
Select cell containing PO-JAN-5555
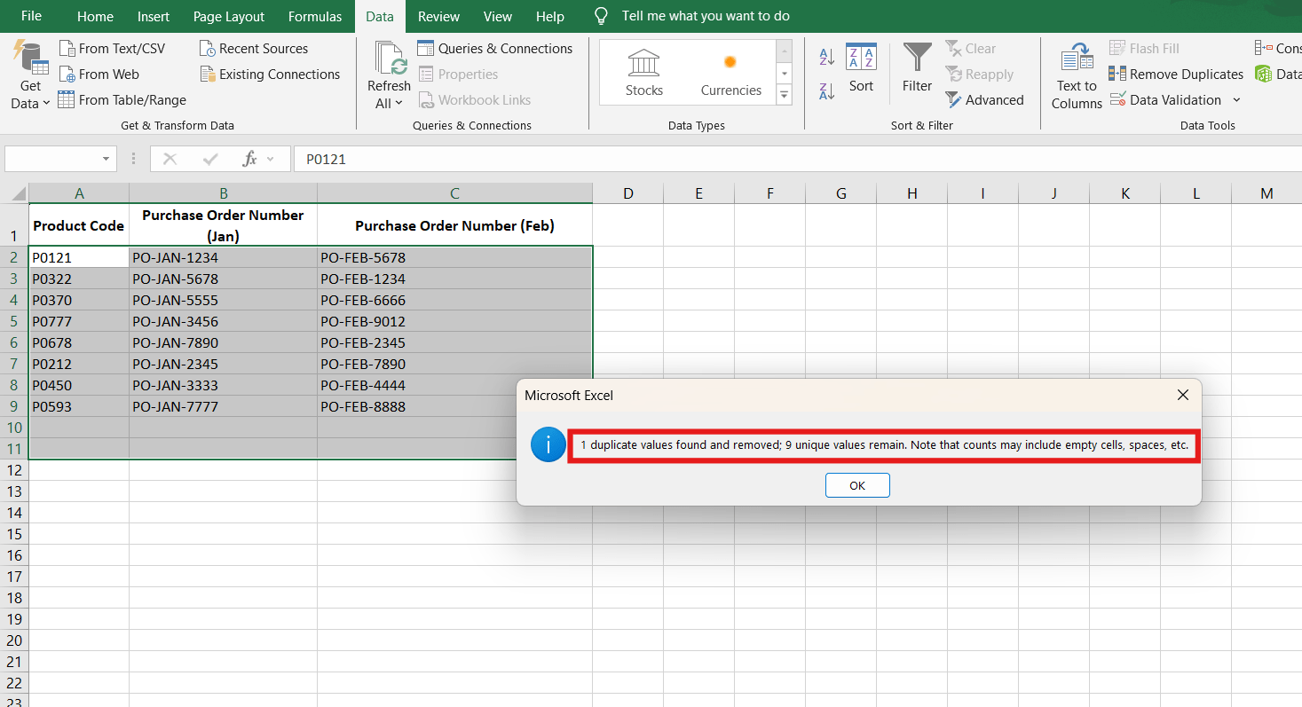pyautogui.click(x=224, y=300)
